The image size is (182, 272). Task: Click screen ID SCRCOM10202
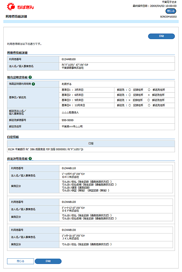[168, 17]
